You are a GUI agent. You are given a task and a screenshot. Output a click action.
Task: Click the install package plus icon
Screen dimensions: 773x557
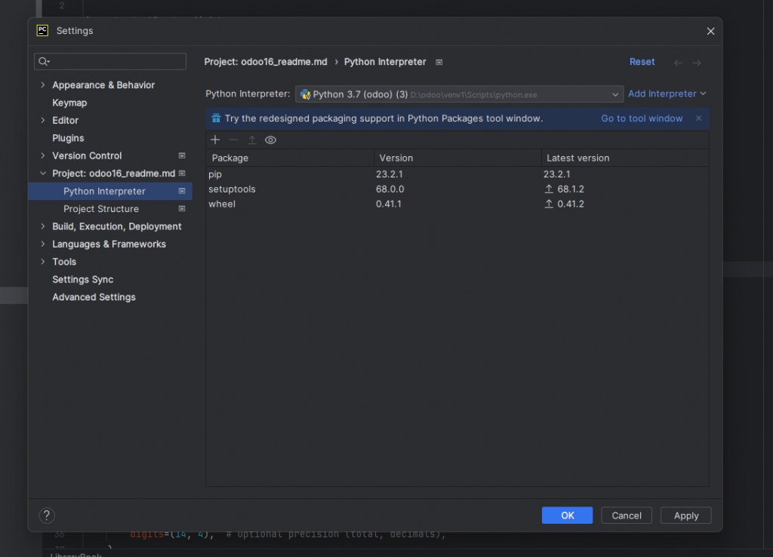pos(215,140)
